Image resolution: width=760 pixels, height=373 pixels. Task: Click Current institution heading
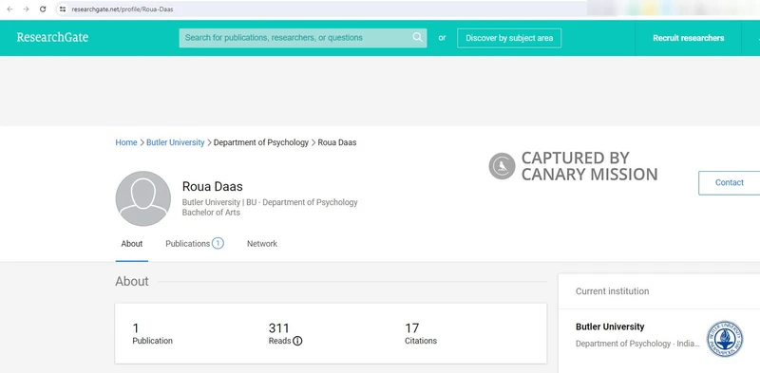tap(612, 291)
